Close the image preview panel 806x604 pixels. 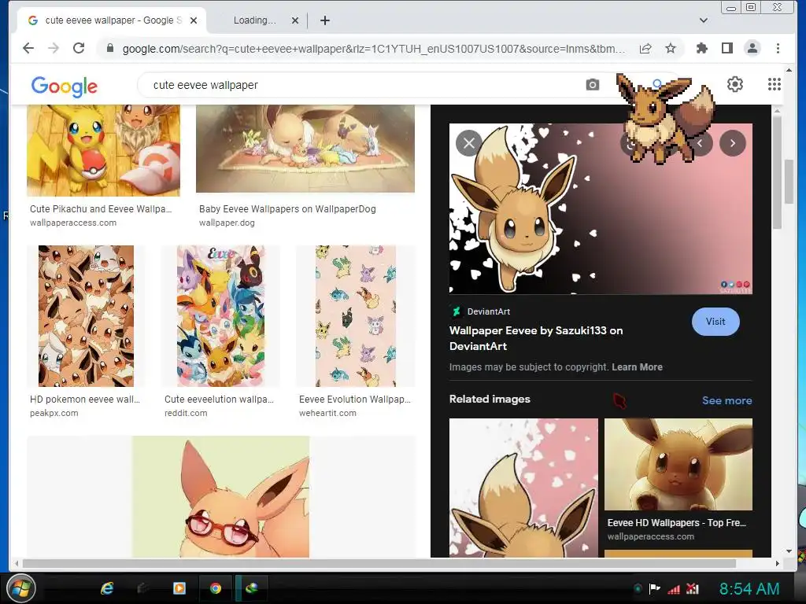click(x=469, y=143)
